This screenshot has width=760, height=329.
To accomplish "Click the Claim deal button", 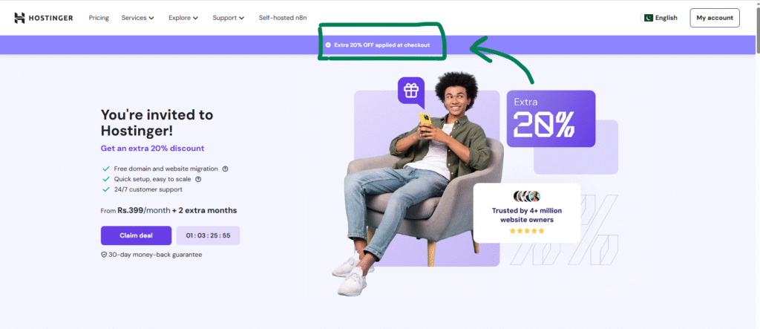I will pyautogui.click(x=137, y=235).
